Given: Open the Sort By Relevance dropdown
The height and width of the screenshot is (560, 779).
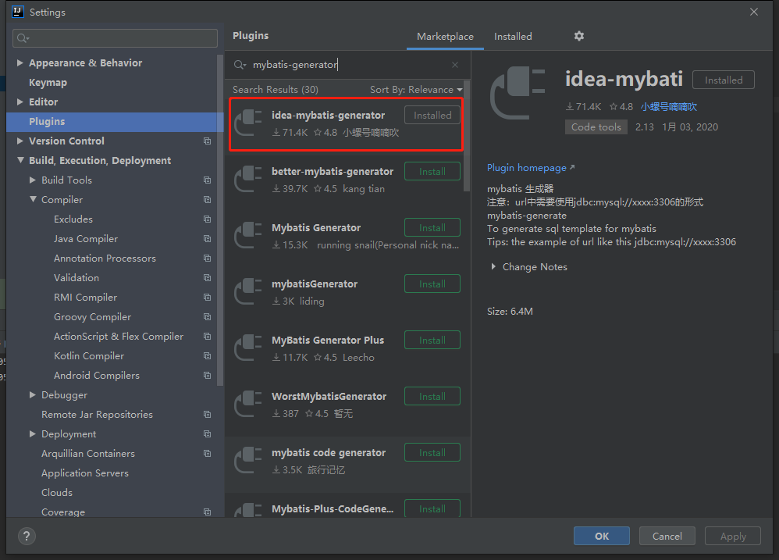Looking at the screenshot, I should click(416, 90).
